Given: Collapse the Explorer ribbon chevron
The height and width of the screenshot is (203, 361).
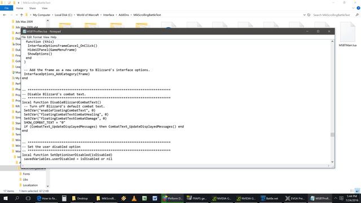Looking at the screenshot, I should click(354, 8).
